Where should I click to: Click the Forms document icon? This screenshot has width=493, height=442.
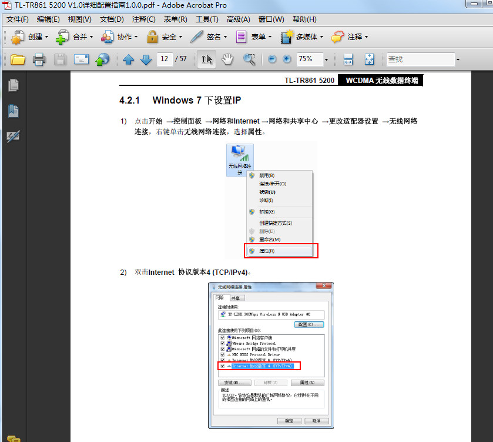click(241, 37)
